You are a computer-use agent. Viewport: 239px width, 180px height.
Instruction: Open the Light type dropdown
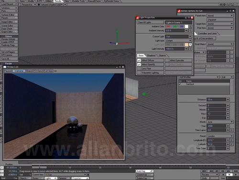[178, 40]
